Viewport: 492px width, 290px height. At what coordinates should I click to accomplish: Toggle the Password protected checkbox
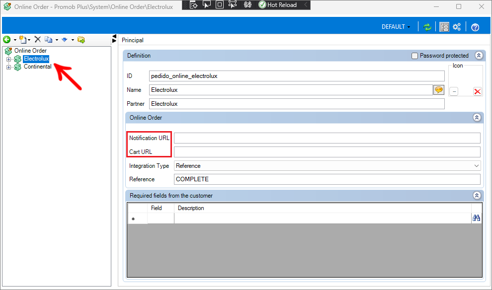[414, 56]
